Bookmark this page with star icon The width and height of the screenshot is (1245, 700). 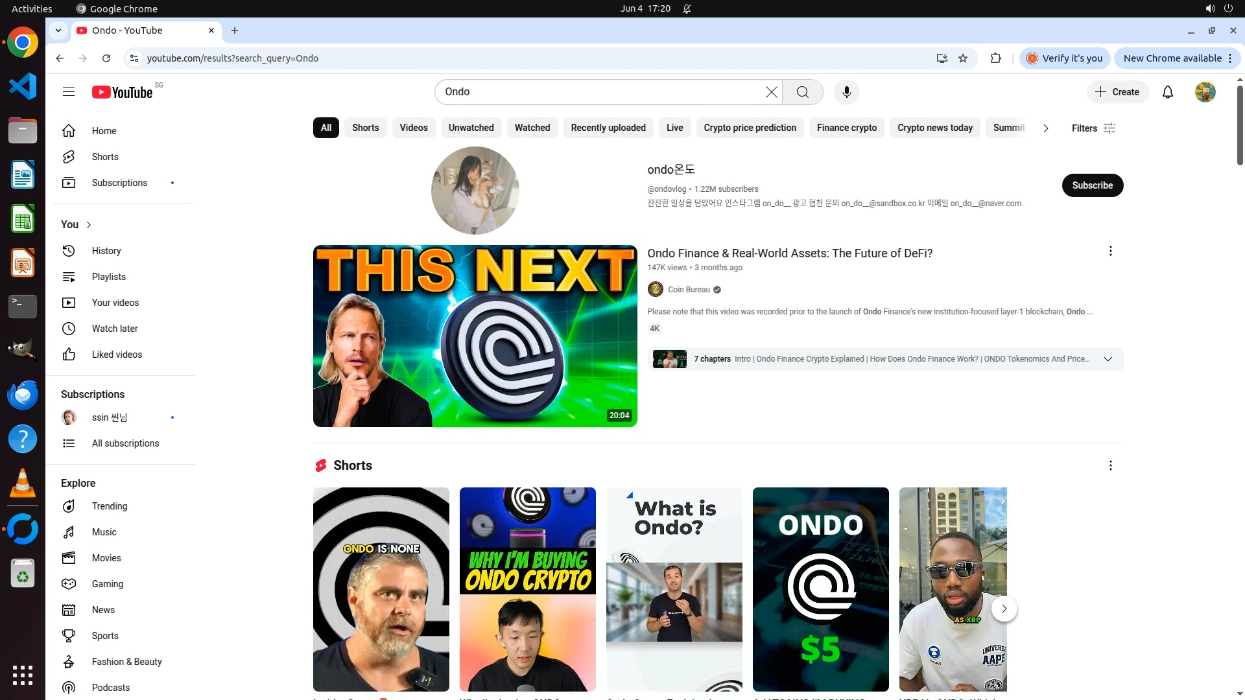[x=963, y=58]
